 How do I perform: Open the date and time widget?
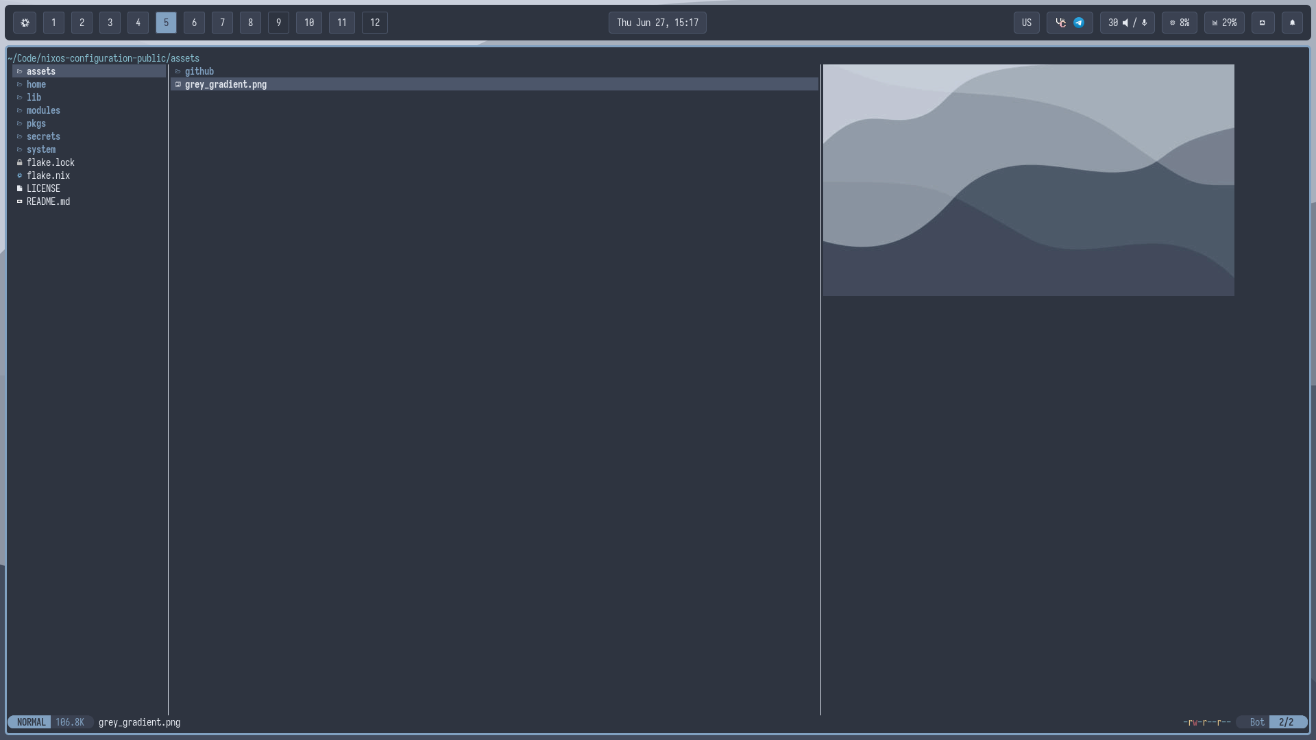point(657,23)
